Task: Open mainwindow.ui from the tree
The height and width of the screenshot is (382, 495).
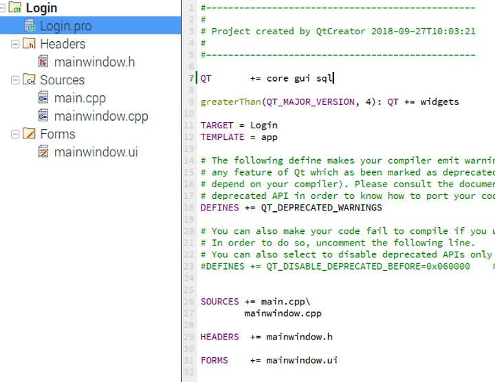Action: click(96, 152)
